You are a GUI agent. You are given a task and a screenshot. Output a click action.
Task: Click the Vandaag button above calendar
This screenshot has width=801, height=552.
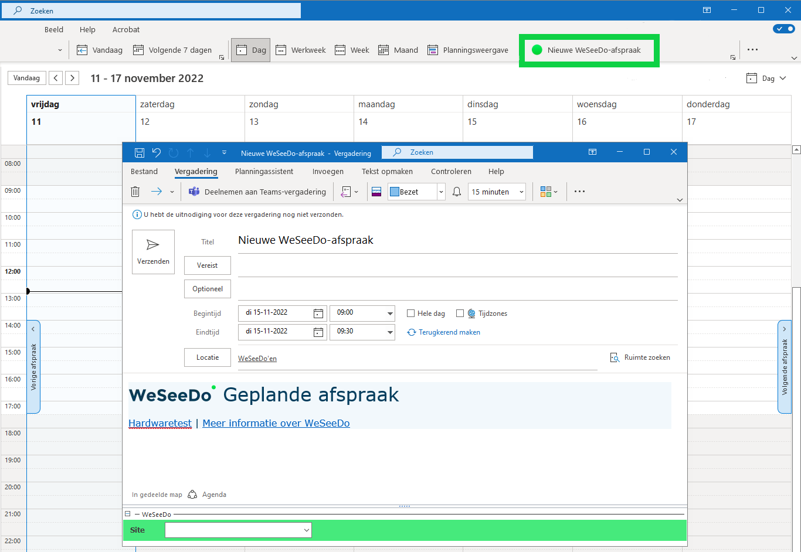coord(26,78)
